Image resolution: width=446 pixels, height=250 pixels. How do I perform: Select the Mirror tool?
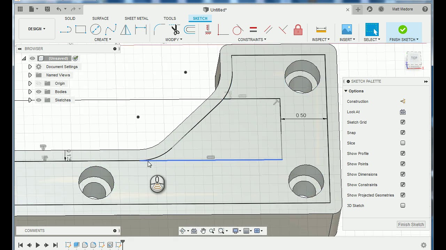coord(125,30)
